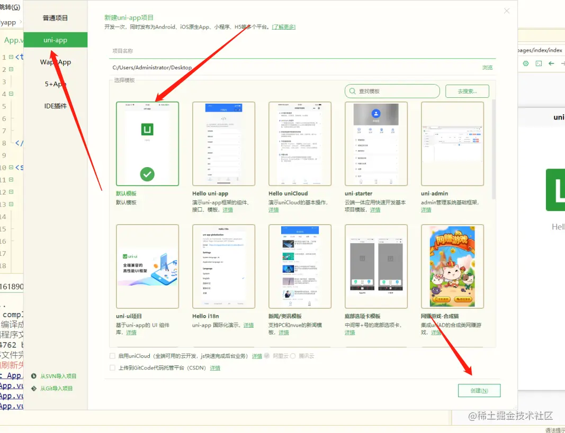Collapse code fold on line 10 in editor
This screenshot has height=433, width=565.
coord(11,167)
